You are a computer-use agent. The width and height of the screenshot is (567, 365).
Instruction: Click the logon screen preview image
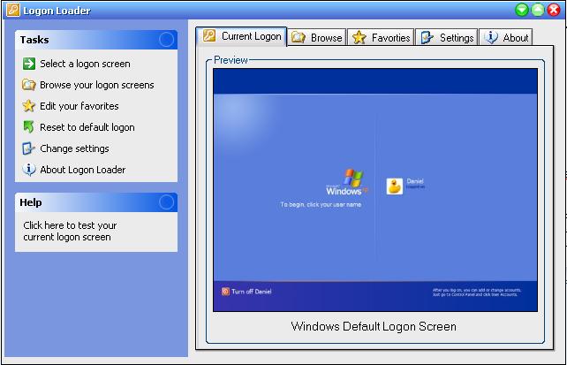click(x=375, y=190)
